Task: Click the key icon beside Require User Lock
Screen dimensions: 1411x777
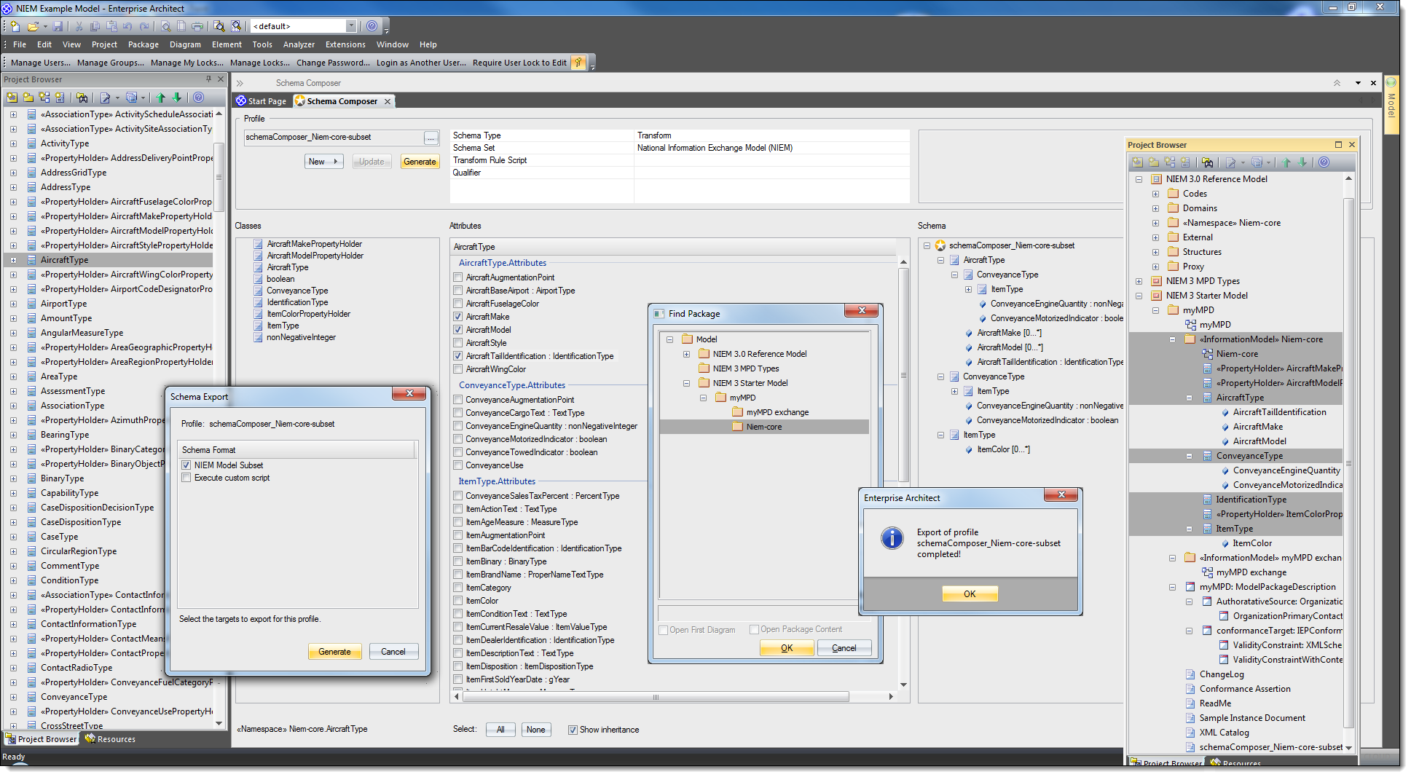Action: [x=578, y=63]
